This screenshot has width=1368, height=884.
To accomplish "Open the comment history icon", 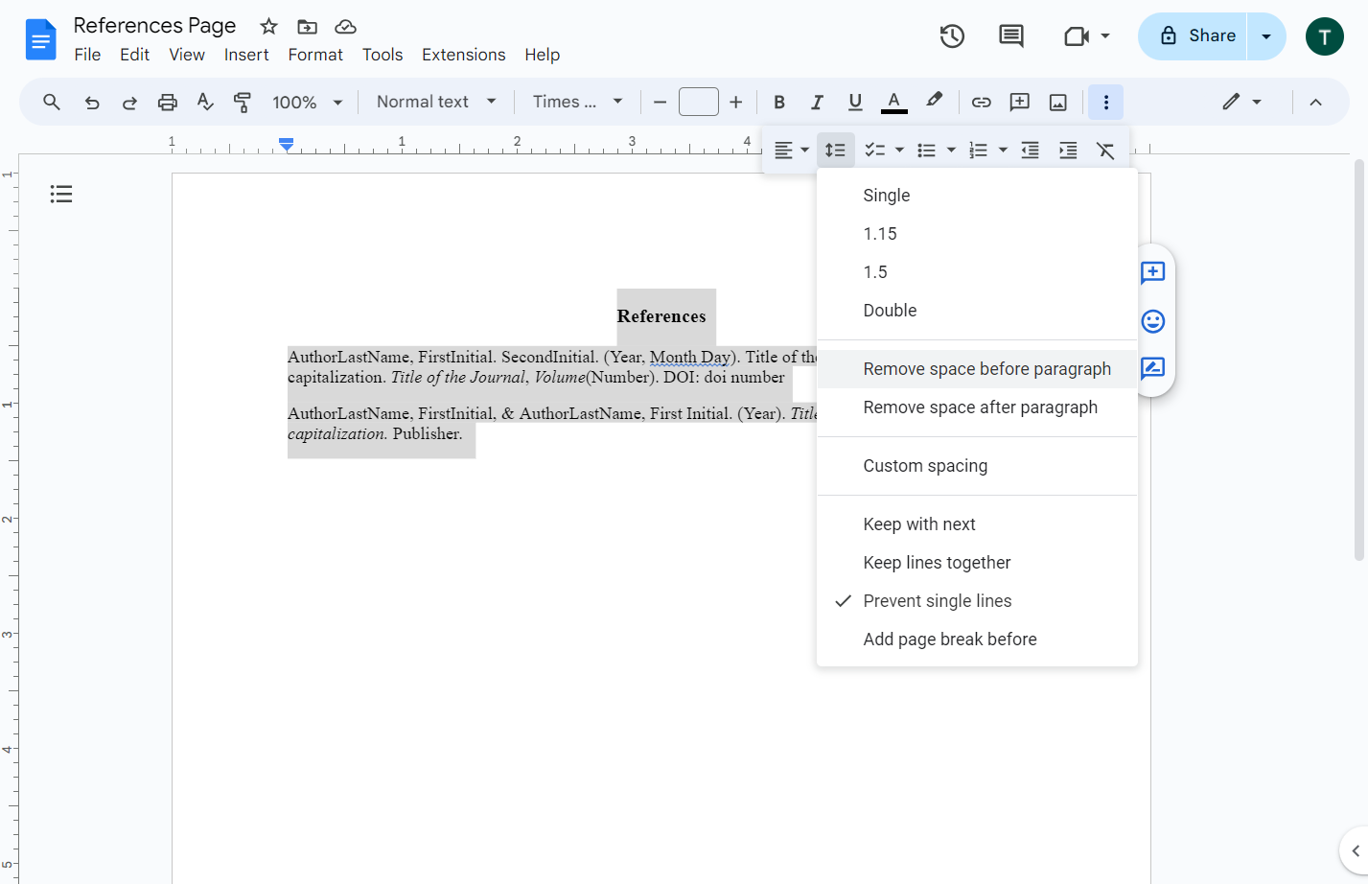I will coord(1011,36).
